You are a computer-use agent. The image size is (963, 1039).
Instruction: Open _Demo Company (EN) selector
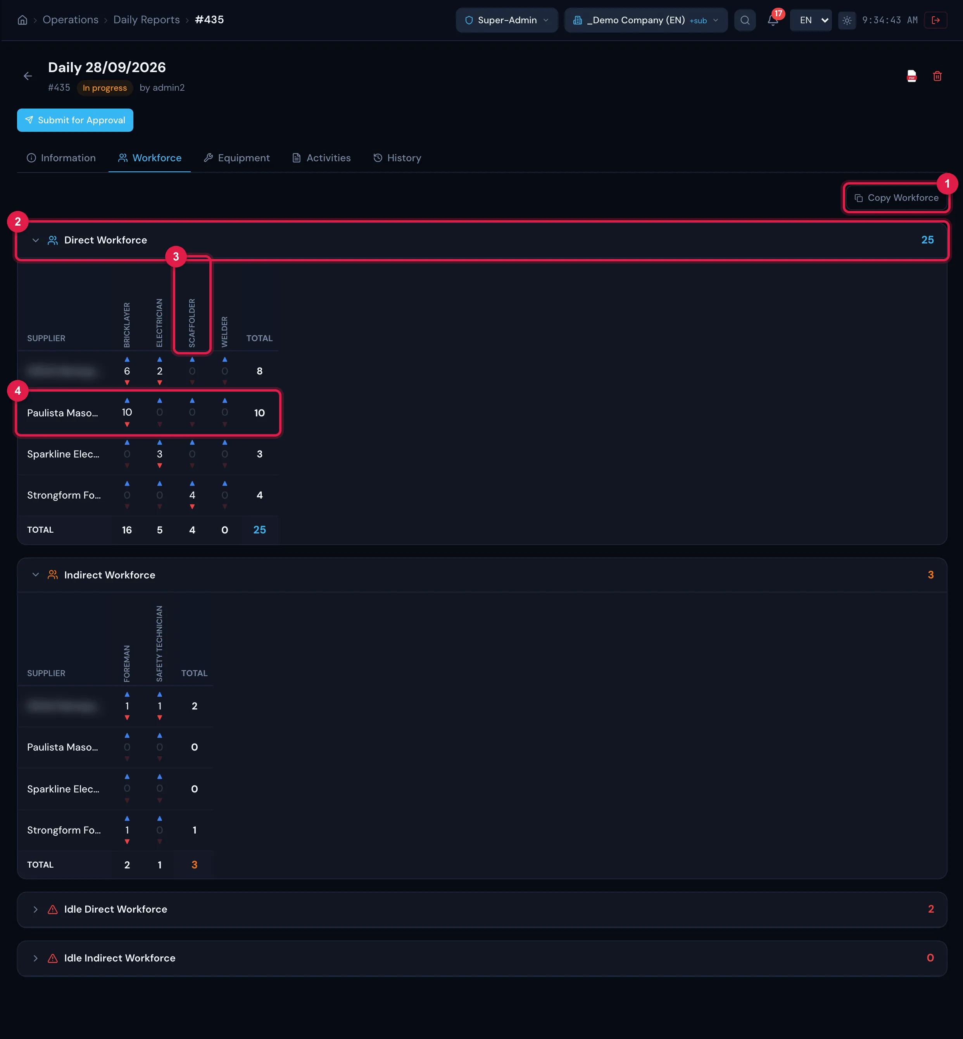pos(645,20)
